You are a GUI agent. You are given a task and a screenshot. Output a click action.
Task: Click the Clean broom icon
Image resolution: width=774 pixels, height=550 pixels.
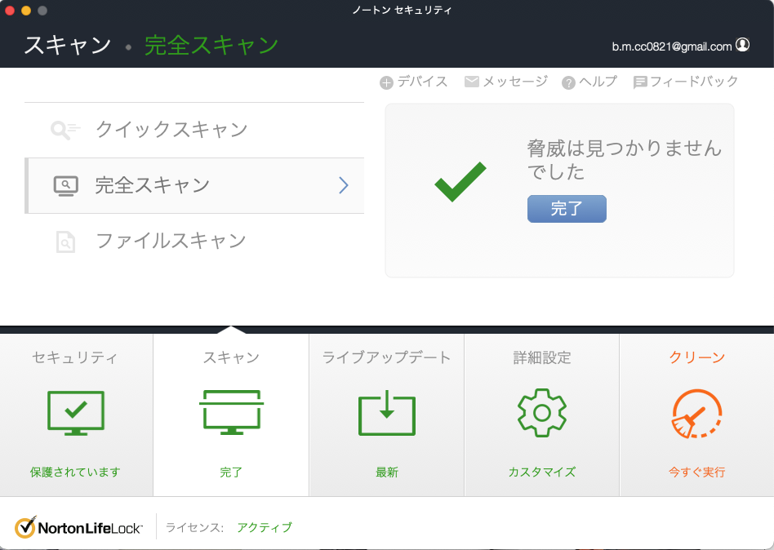696,414
